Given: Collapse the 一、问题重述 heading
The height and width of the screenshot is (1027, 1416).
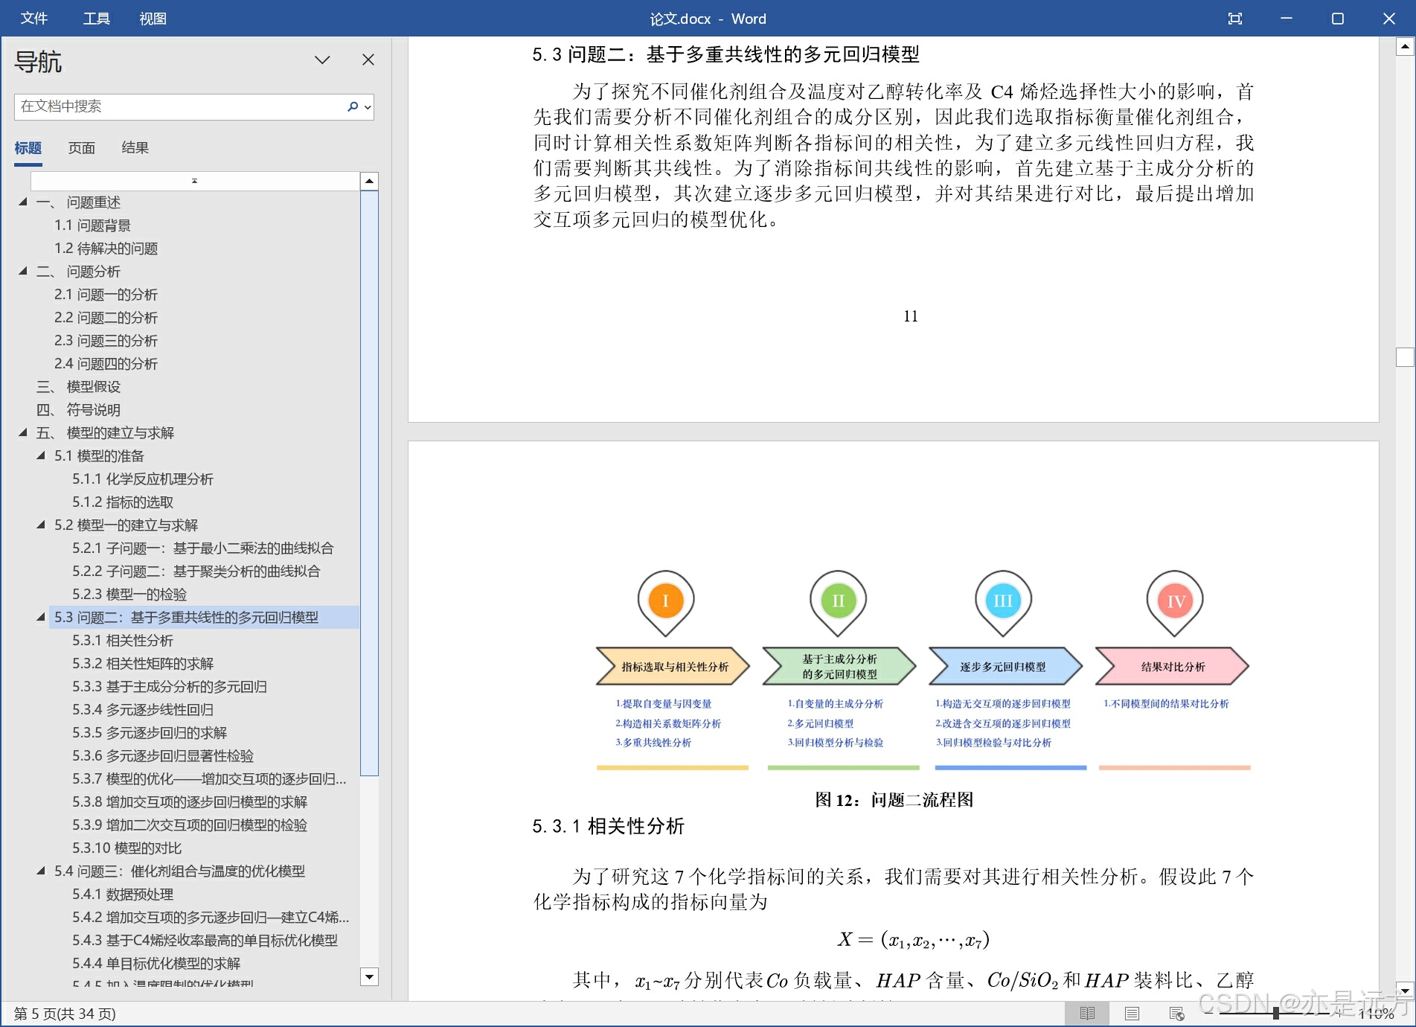Looking at the screenshot, I should click(23, 202).
